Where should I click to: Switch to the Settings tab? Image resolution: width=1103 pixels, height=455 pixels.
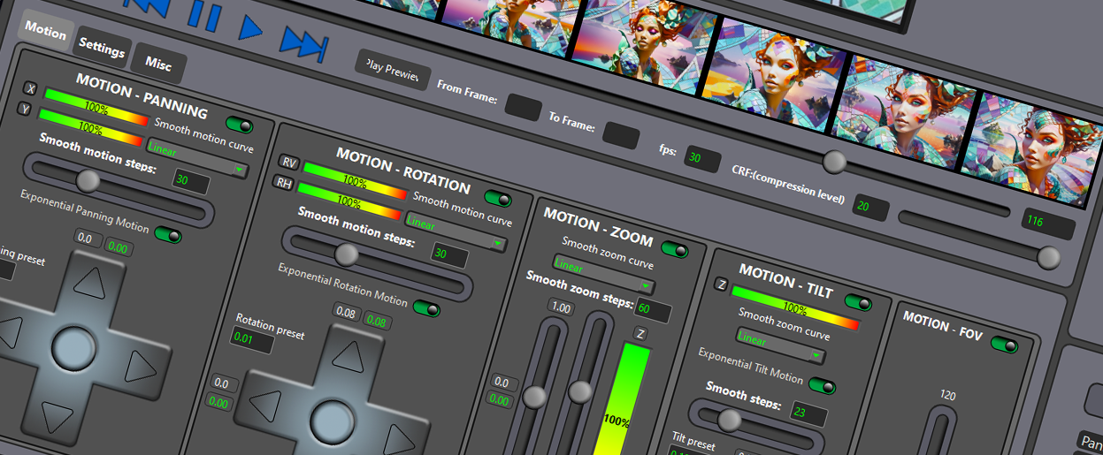pos(102,49)
